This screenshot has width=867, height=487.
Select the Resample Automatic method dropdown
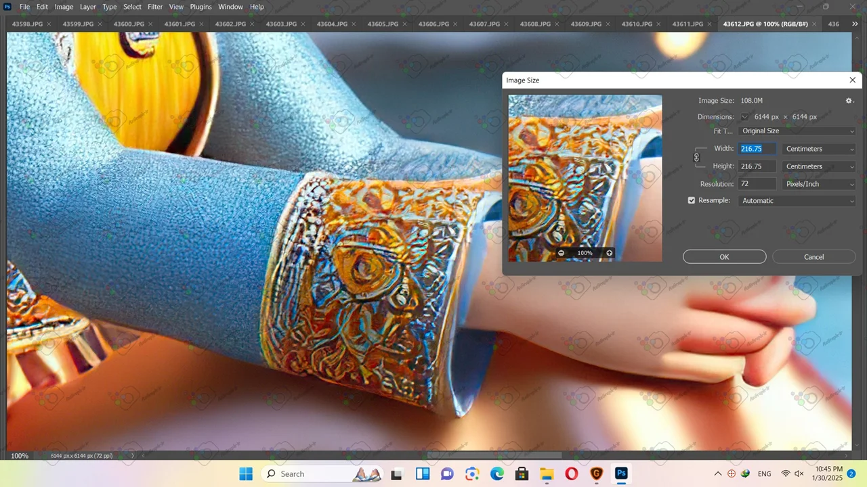797,201
